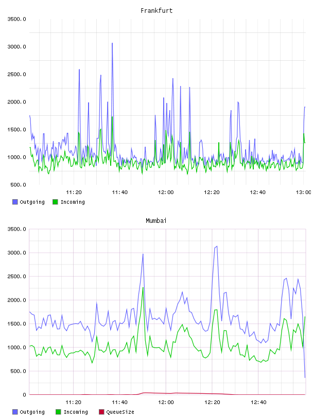Click the blue Outgoing swatch under Frankfurt chart
Image resolution: width=313 pixels, height=420 pixels.
(15, 202)
